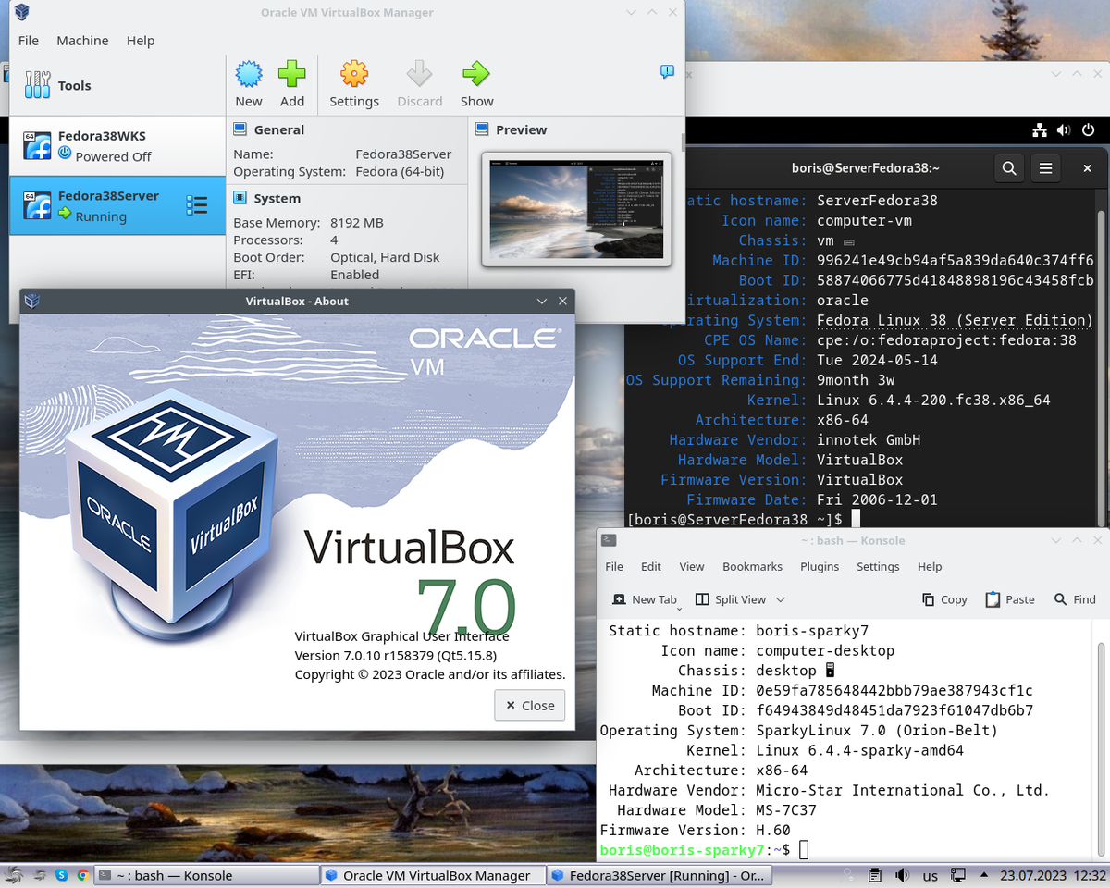Image resolution: width=1110 pixels, height=888 pixels.
Task: Copy text with Konsole's Copy icon
Action: tap(943, 599)
